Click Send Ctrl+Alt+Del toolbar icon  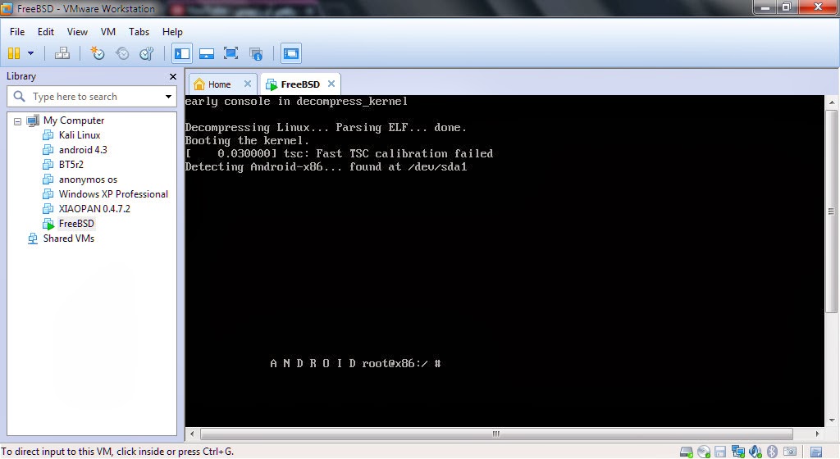(x=62, y=53)
